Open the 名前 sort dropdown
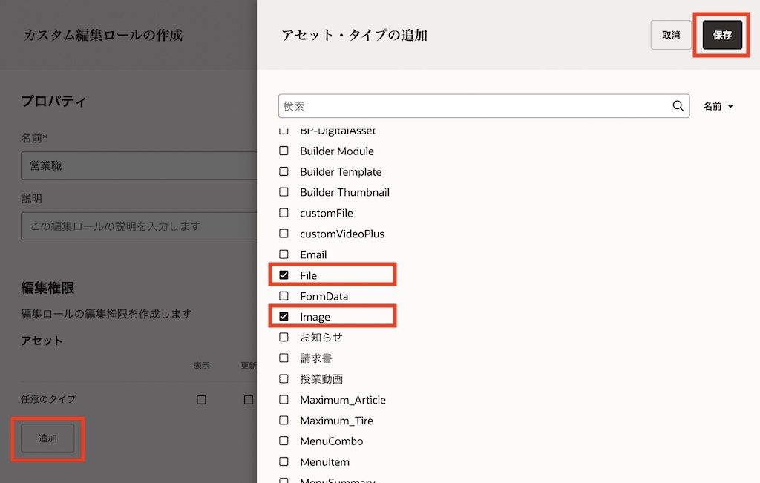The width and height of the screenshot is (760, 483). coord(718,106)
